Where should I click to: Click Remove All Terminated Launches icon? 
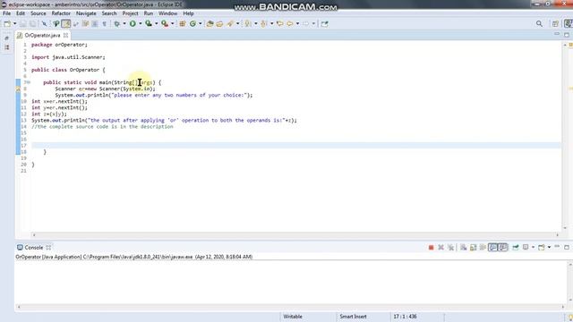(450, 248)
